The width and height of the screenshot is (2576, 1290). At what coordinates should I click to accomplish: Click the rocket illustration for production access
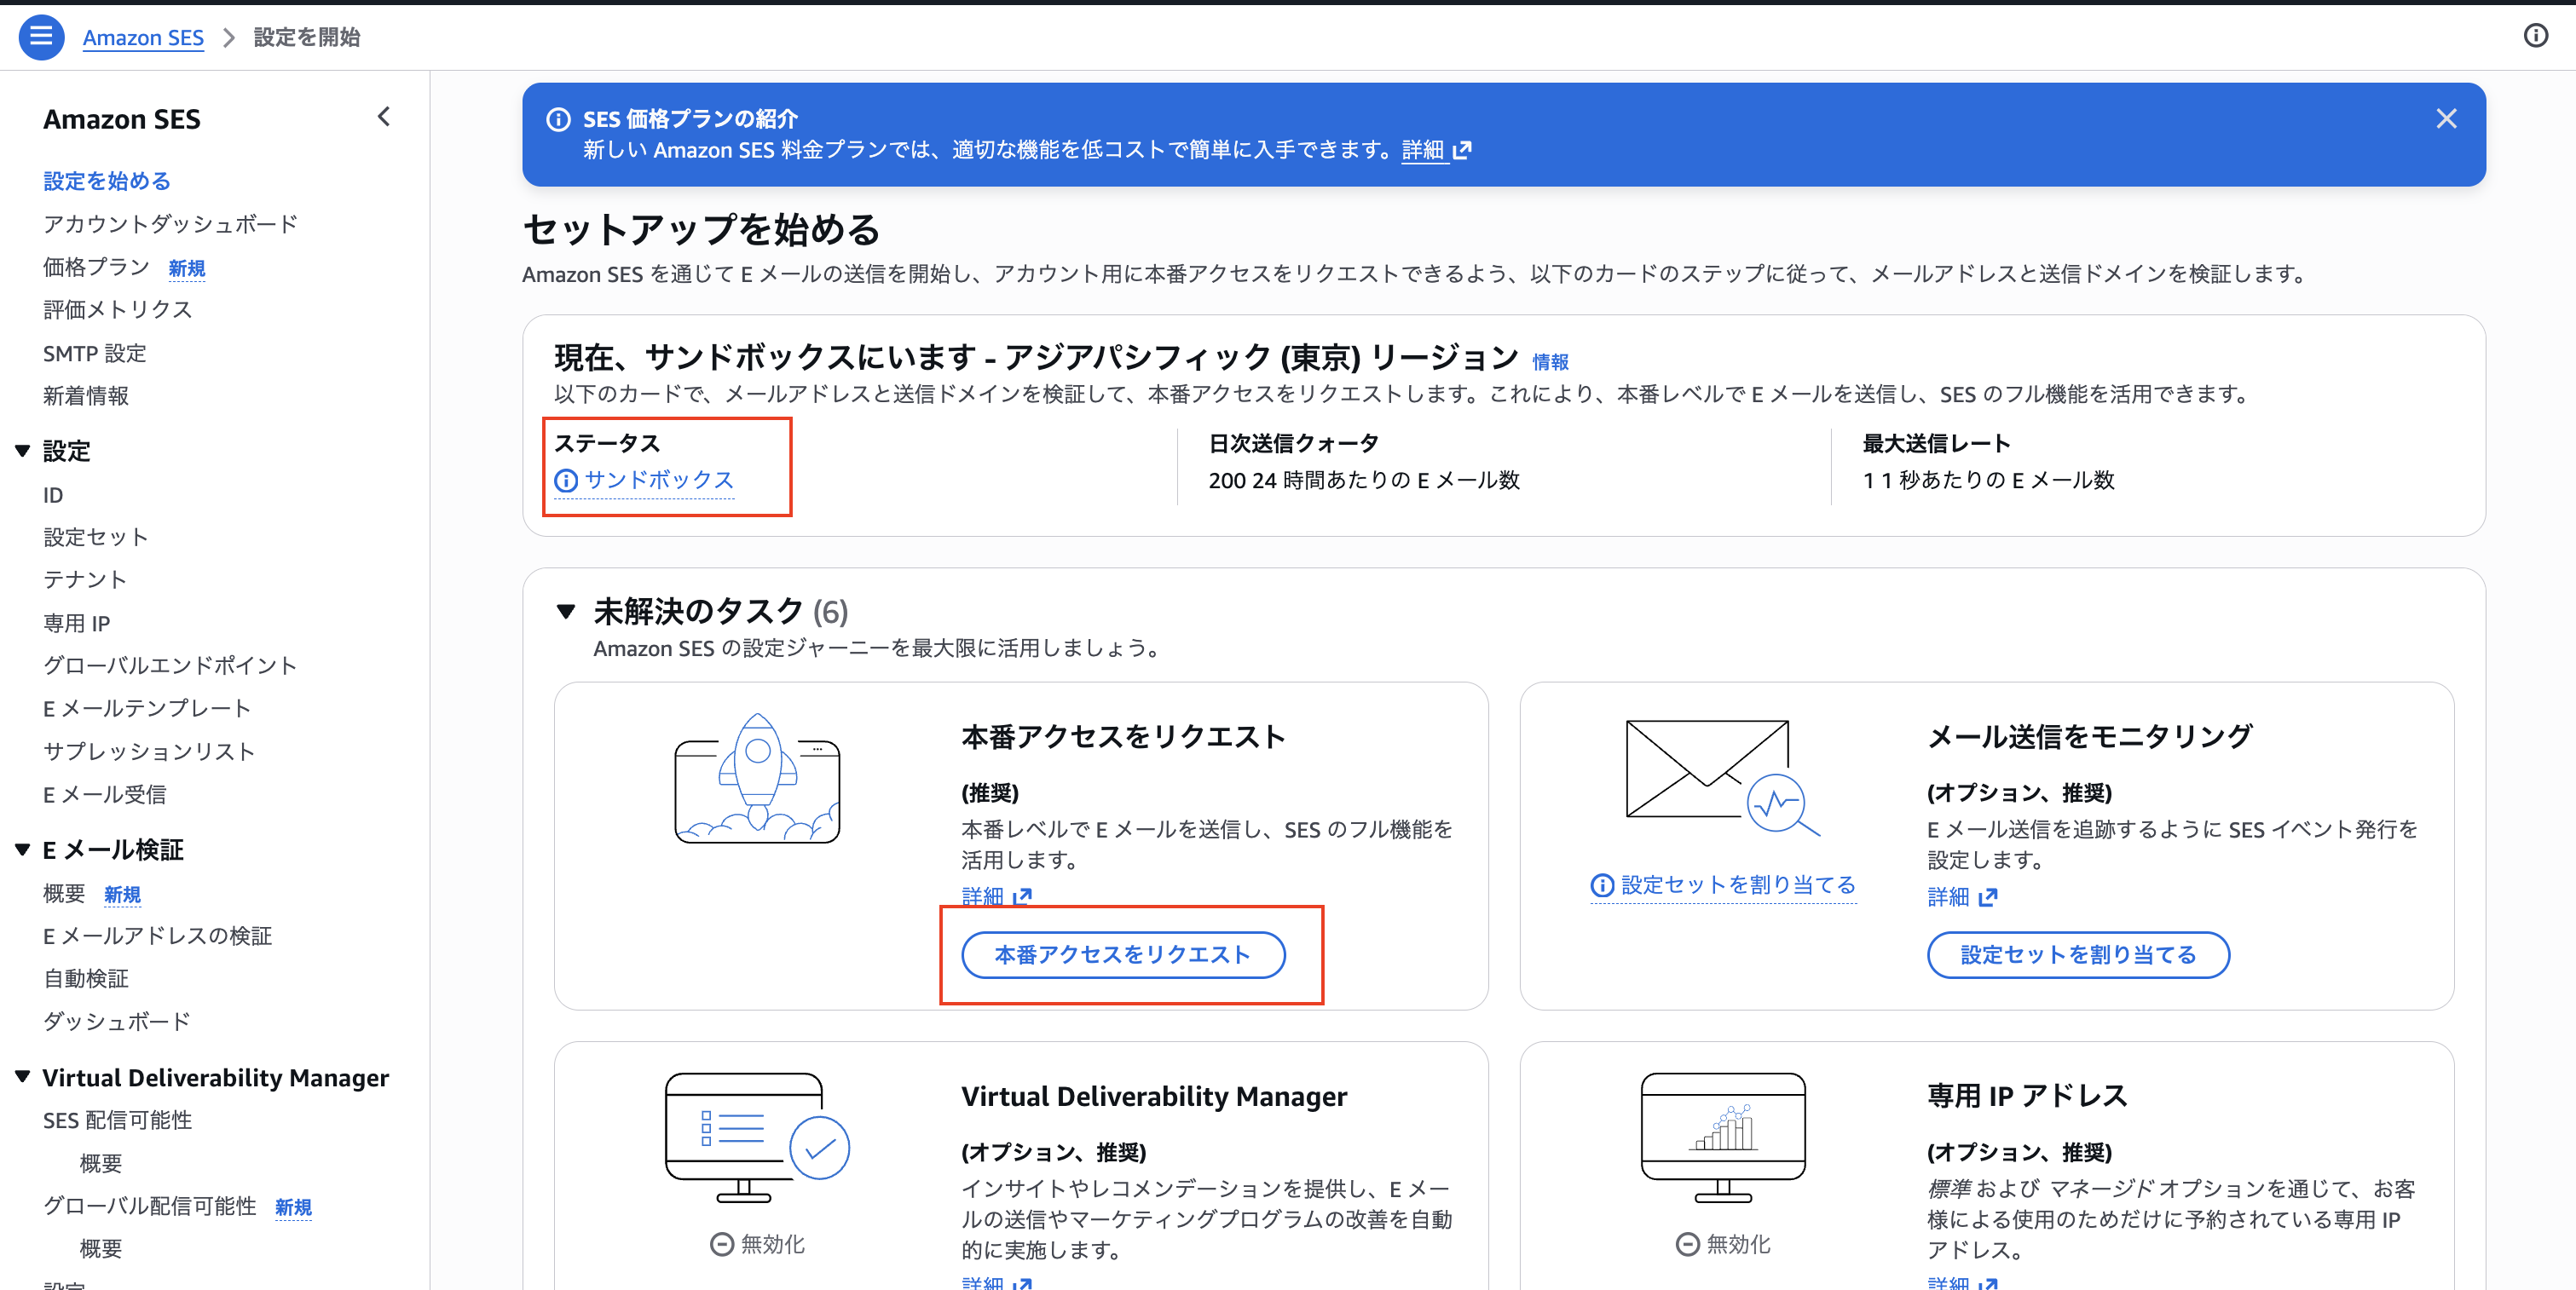[757, 780]
